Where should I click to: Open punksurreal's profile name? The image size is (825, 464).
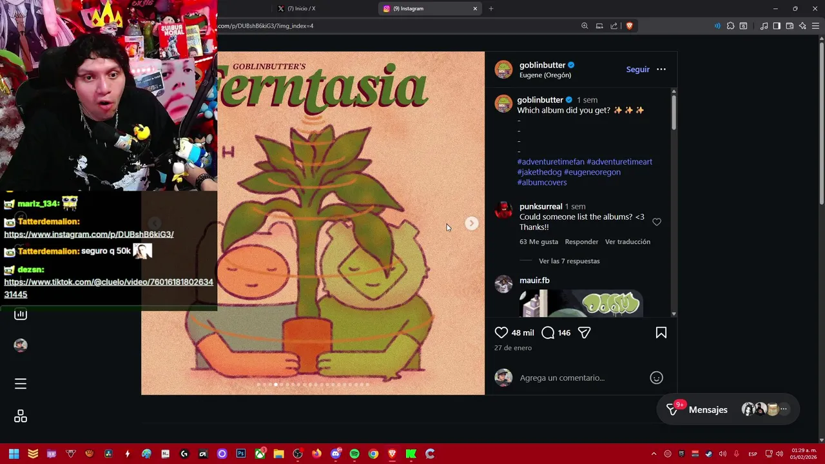tap(541, 207)
